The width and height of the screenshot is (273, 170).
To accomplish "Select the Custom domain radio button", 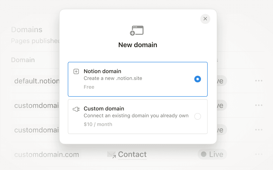I will point(197,116).
